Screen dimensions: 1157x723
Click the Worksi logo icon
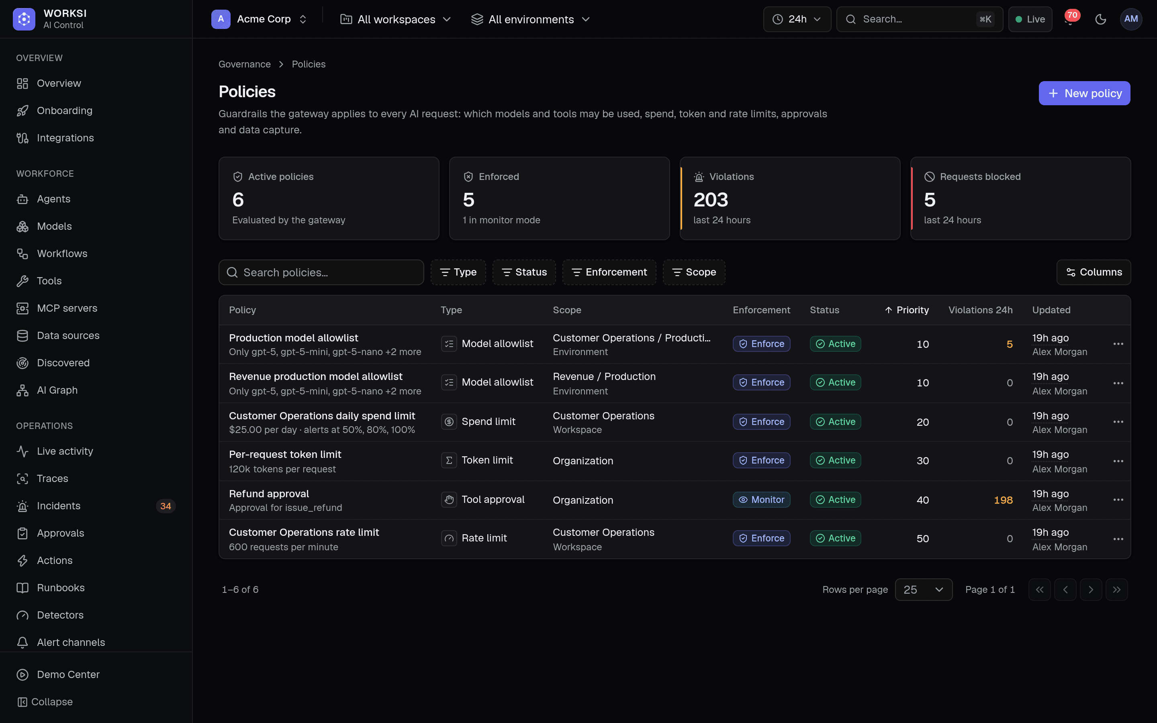pyautogui.click(x=24, y=19)
